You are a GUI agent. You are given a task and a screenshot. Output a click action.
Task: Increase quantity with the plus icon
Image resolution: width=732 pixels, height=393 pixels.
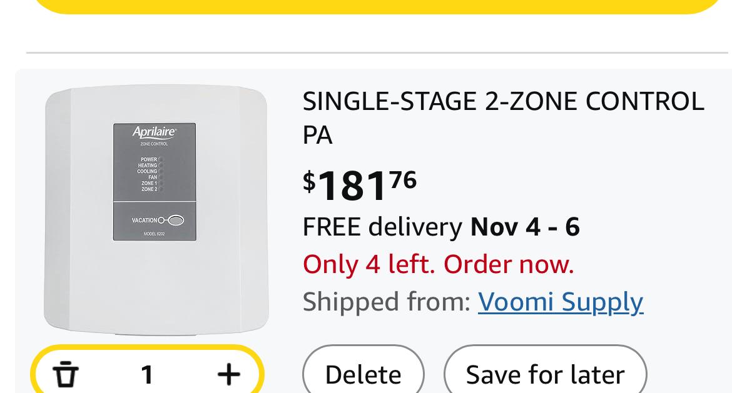click(229, 374)
